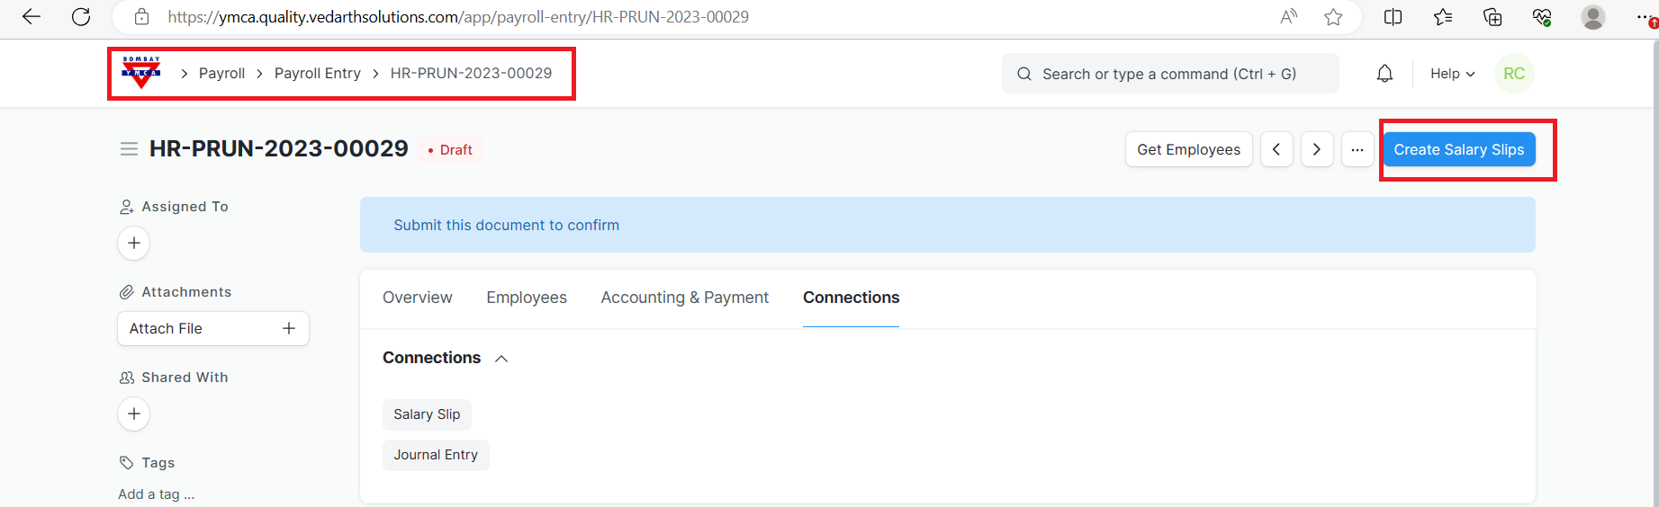Bookmark page with the star icon
This screenshot has height=507, width=1659.
pos(1333,17)
